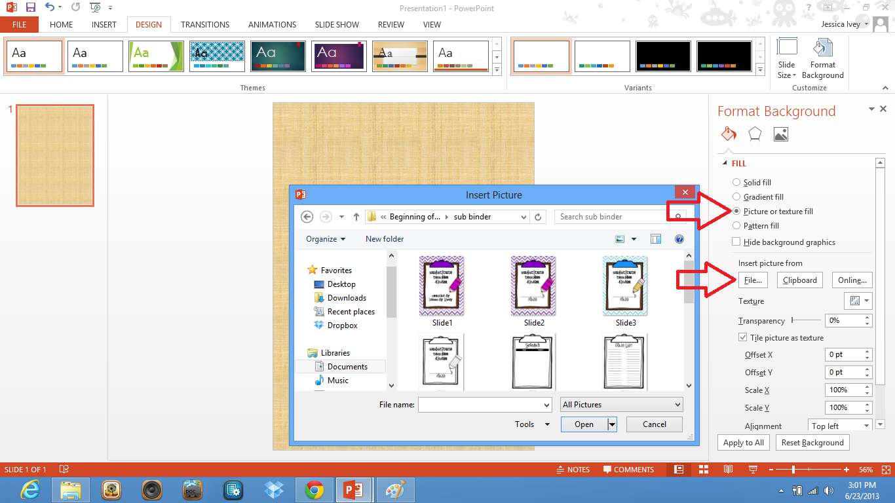Open Google Chrome from the taskbar

pyautogui.click(x=314, y=490)
